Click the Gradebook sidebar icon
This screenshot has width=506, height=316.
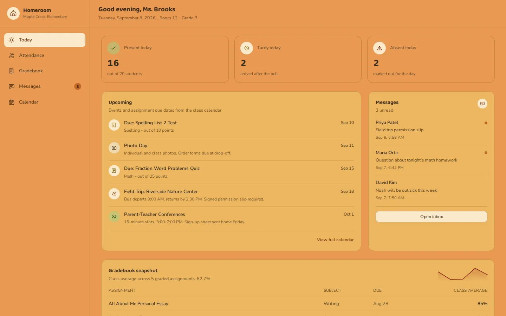pyautogui.click(x=12, y=71)
